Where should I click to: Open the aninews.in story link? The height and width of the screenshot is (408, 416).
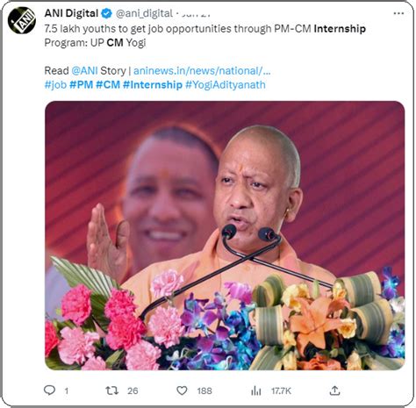[x=202, y=71]
